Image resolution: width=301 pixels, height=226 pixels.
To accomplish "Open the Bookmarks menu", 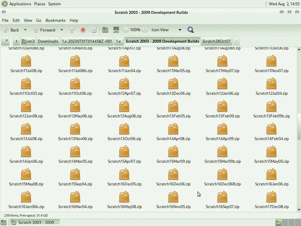I will (x=56, y=20).
